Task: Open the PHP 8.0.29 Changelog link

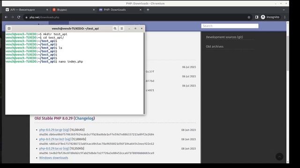Action: pyautogui.click(x=84, y=118)
